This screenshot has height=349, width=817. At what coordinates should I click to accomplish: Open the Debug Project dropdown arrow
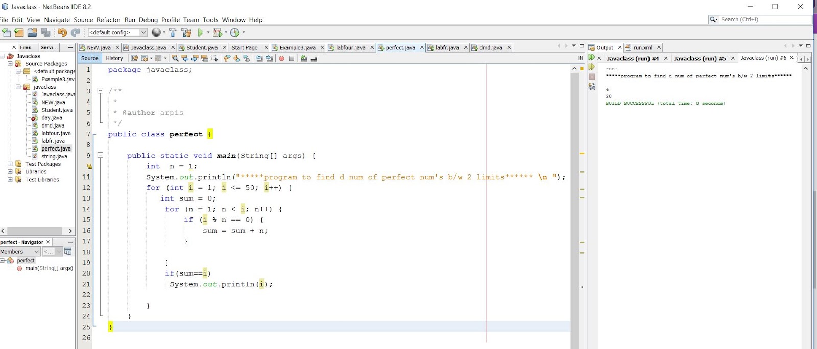[226, 33]
